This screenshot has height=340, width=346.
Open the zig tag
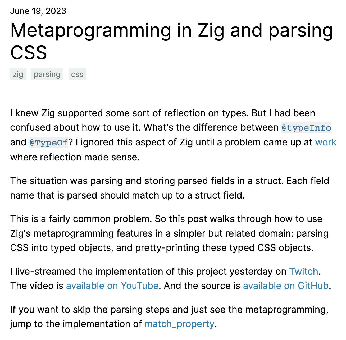(18, 74)
